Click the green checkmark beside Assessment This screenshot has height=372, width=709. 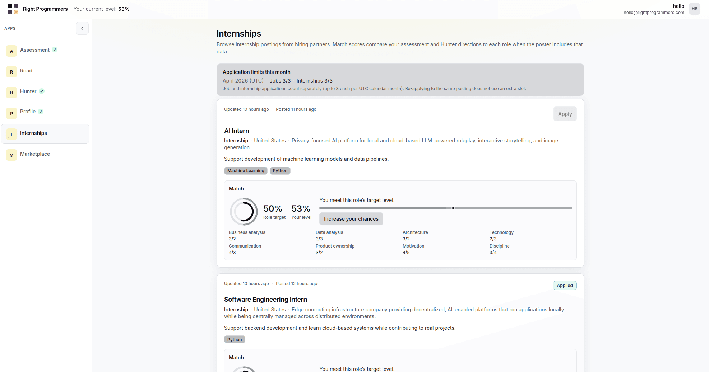coord(55,50)
